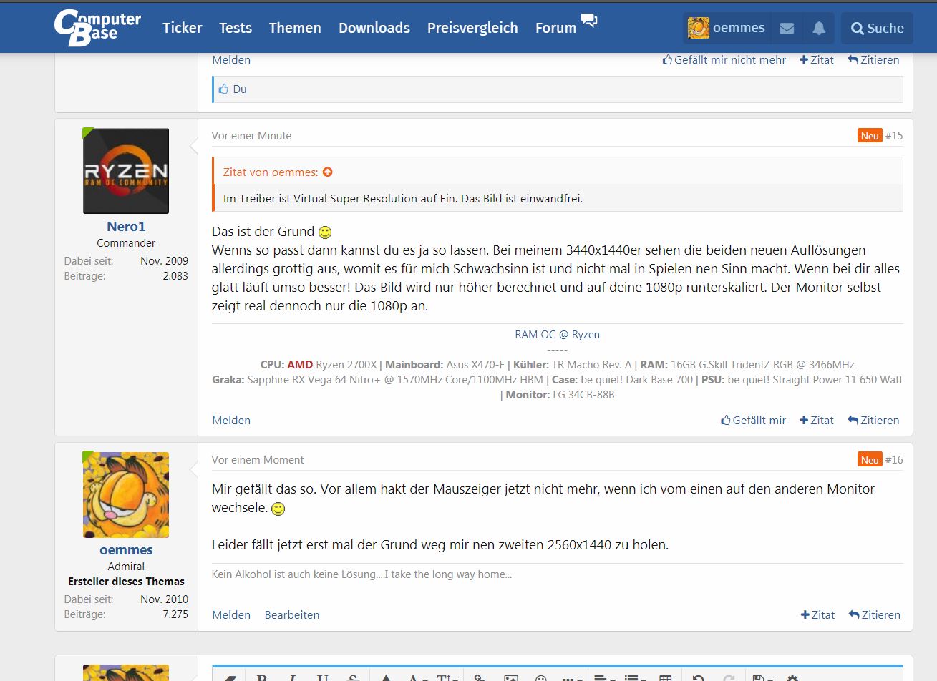Click Zitieren on post #16
This screenshot has height=681, width=937.
874,615
